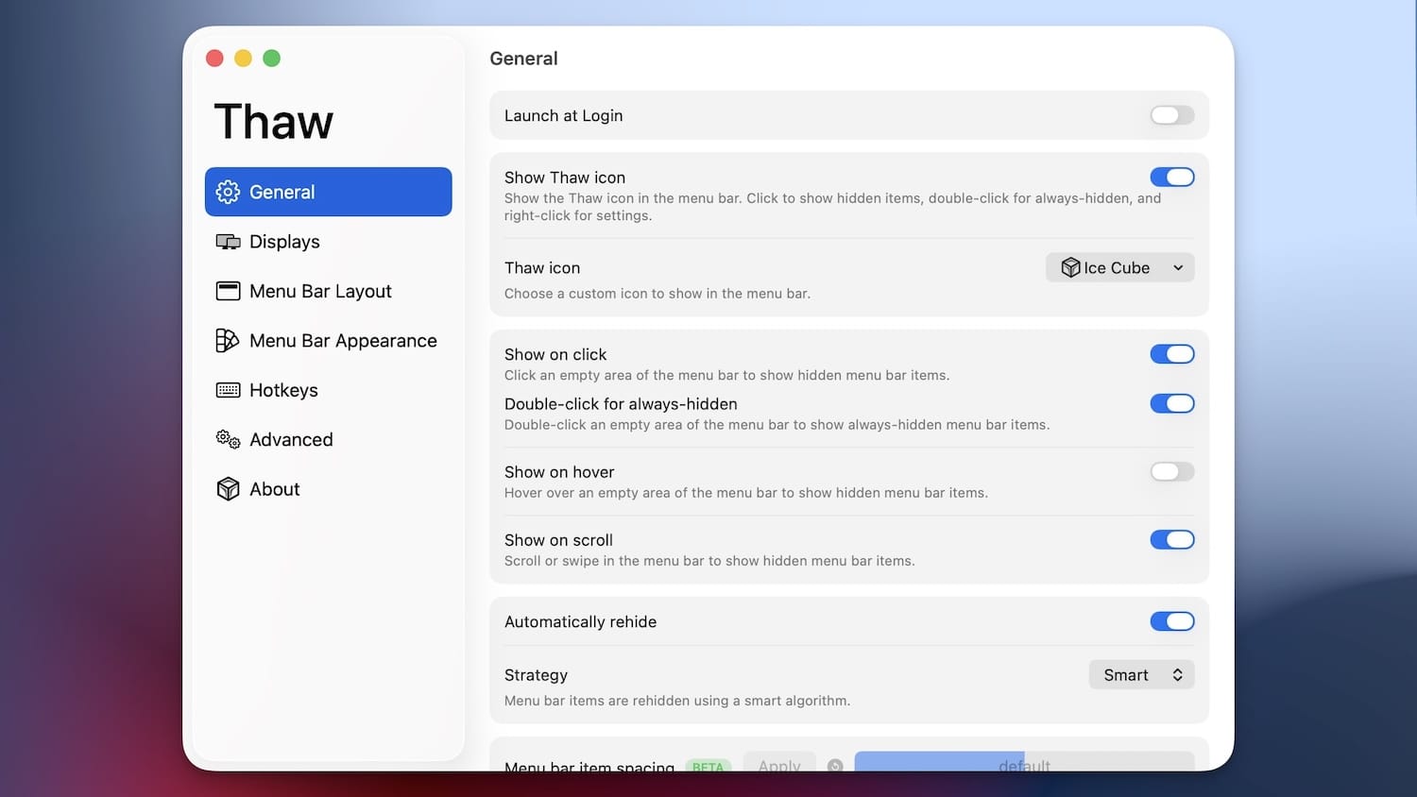Image resolution: width=1417 pixels, height=797 pixels.
Task: Click the Displays monitor icon
Action: coord(228,242)
